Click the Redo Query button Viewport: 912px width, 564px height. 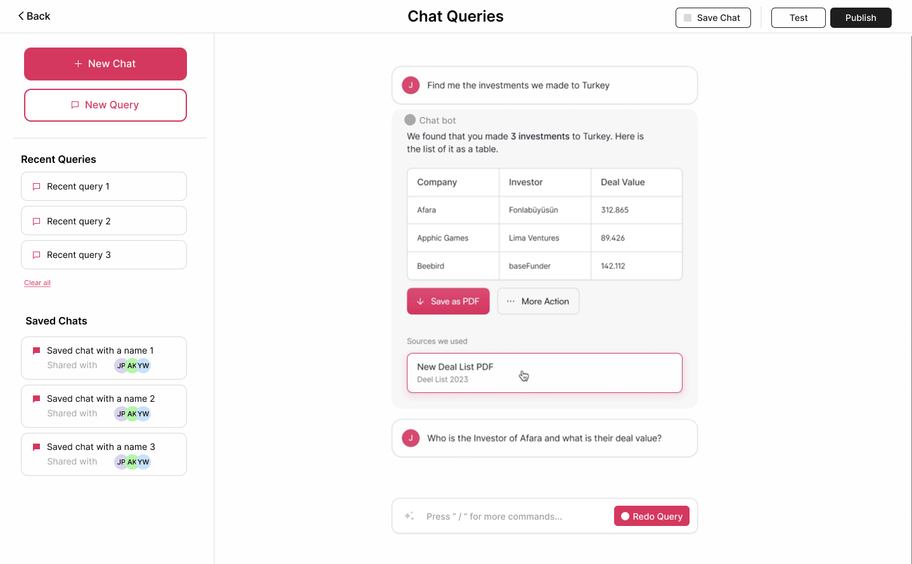(x=652, y=516)
